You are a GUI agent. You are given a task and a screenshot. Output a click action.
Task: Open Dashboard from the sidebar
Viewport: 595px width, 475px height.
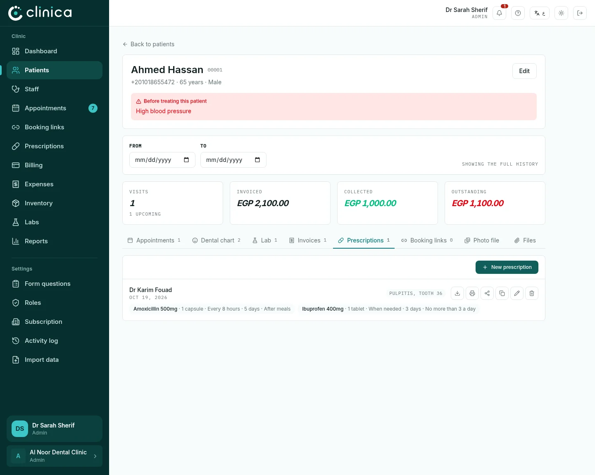[55, 51]
